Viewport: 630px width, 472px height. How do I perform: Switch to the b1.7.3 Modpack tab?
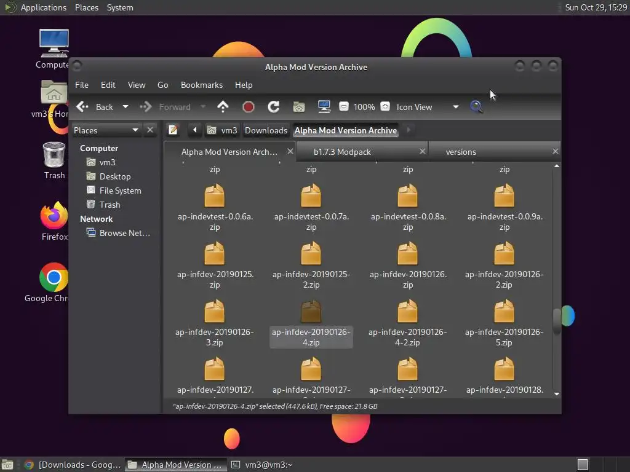[x=342, y=152]
